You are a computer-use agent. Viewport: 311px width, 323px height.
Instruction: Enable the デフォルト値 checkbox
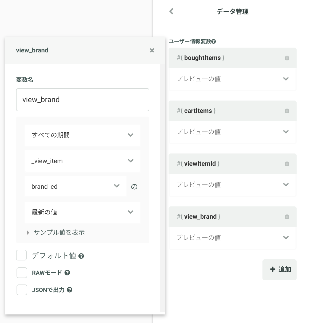pyautogui.click(x=21, y=255)
